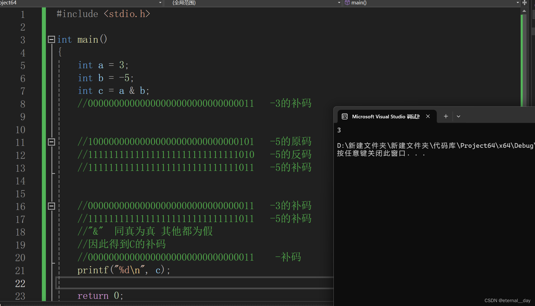Screen dimensions: 535x306
Task: Select the Microsoft Visual Studio debug tab
Action: tap(385, 116)
